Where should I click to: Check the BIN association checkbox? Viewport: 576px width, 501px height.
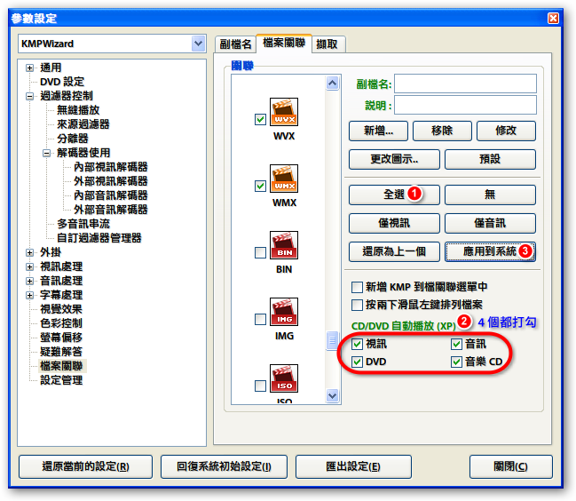click(260, 252)
